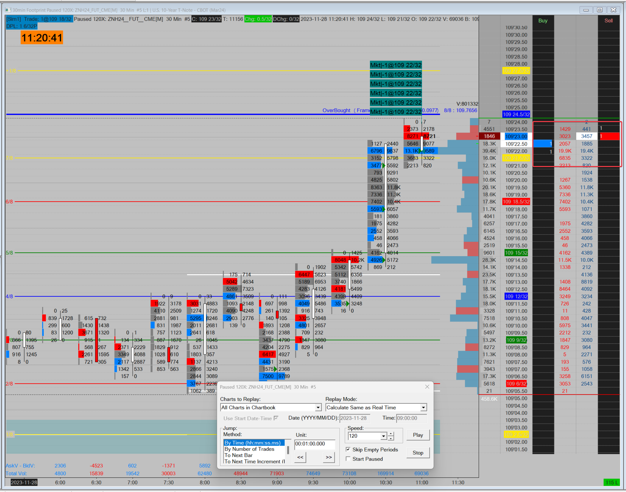Select 'By Number of Trades' jump method
The image size is (626, 492).
point(249,449)
